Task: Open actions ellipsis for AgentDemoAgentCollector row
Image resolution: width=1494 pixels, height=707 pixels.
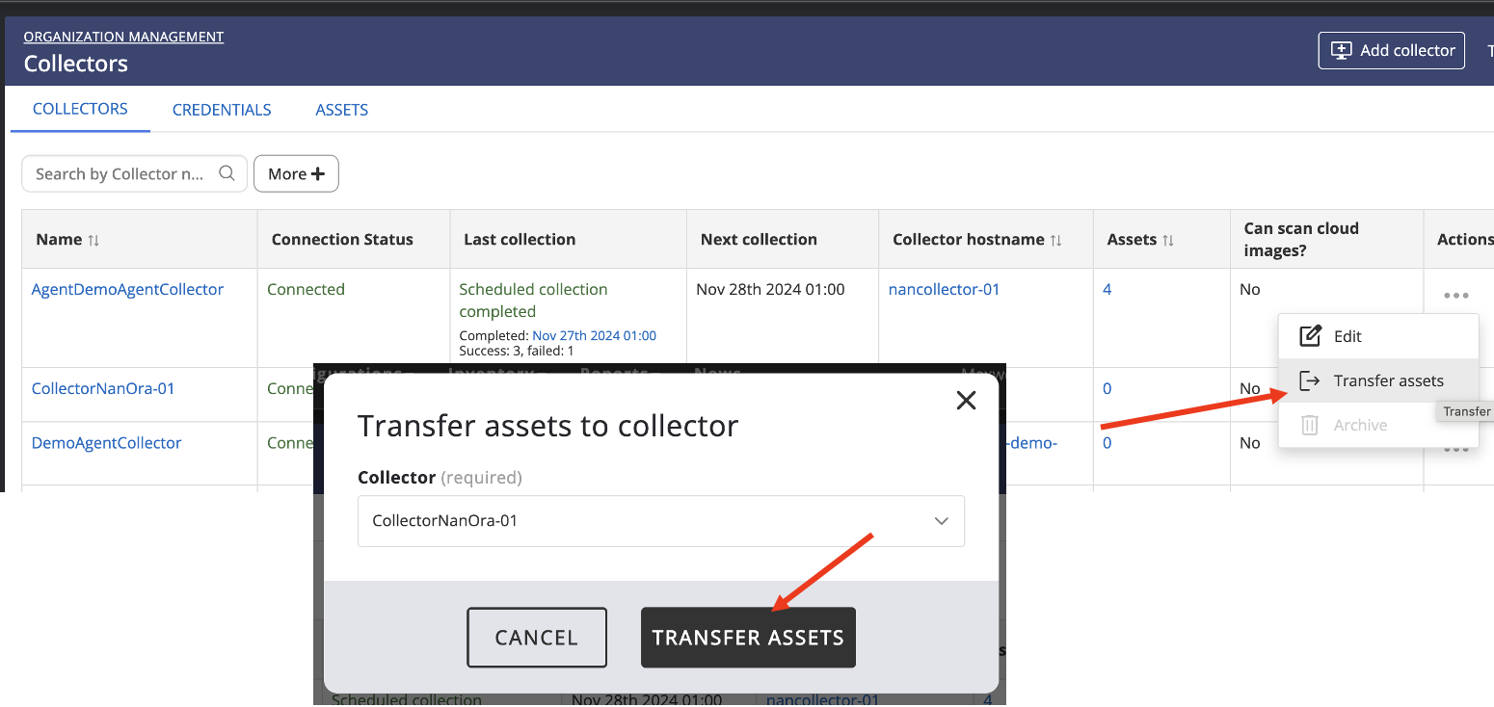Action: pyautogui.click(x=1455, y=296)
